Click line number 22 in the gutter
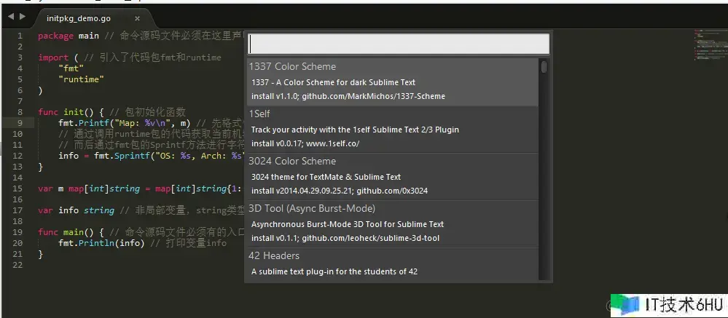 click(17, 265)
